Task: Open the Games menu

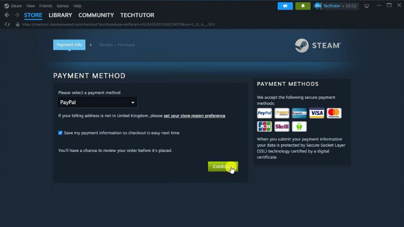Action: [x=63, y=6]
